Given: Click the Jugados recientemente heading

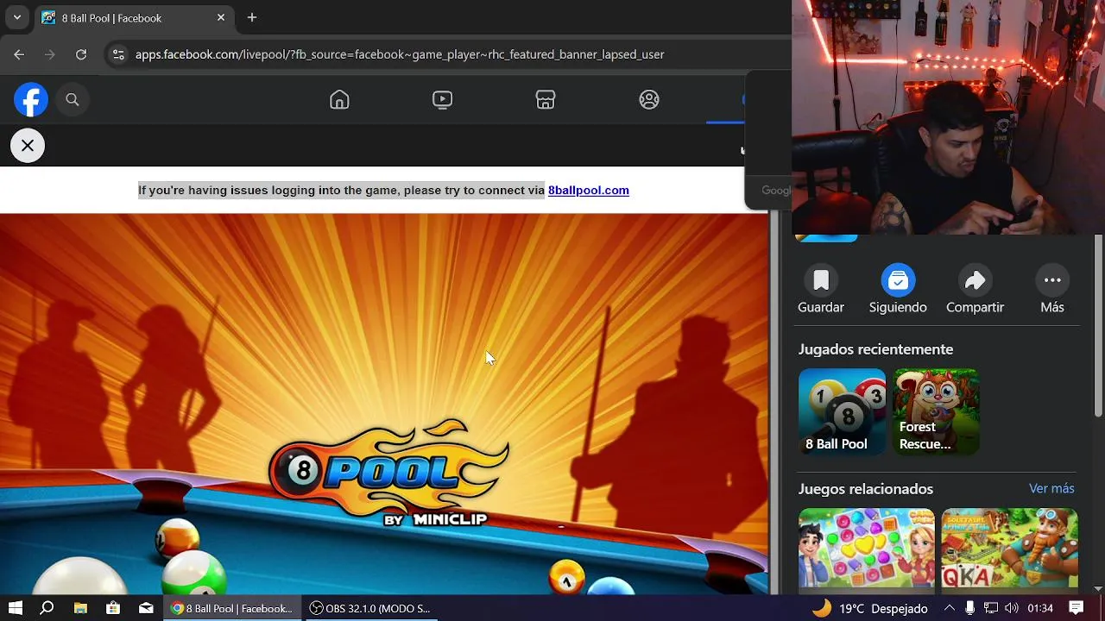Looking at the screenshot, I should [875, 349].
